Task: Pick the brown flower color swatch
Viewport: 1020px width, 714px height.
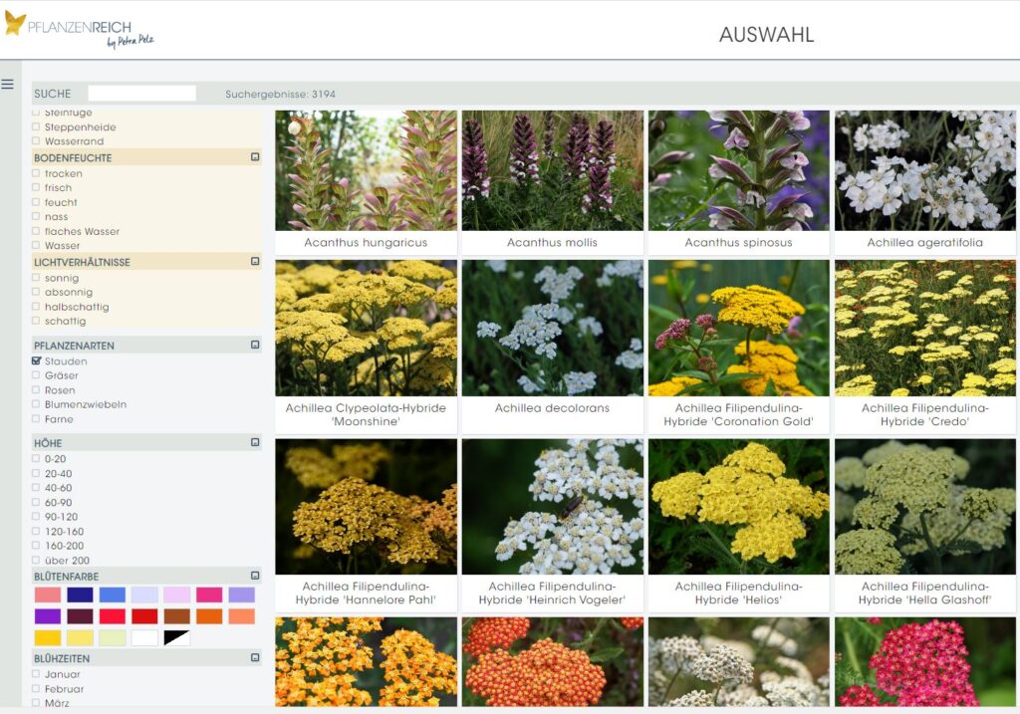Action: (177, 615)
